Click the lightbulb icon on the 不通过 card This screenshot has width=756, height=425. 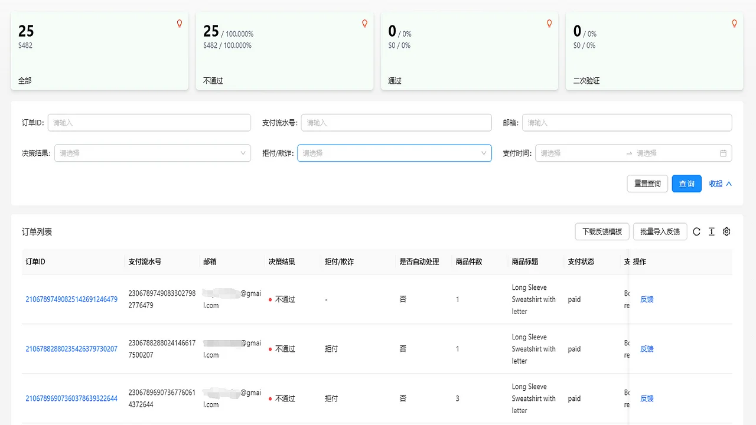pyautogui.click(x=364, y=24)
